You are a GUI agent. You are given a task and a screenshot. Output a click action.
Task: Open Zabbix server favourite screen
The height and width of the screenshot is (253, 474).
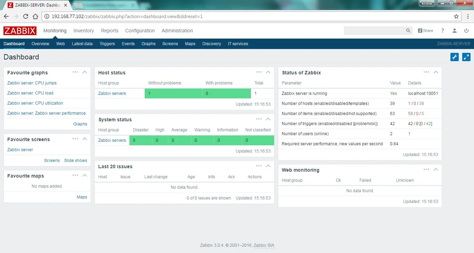point(20,150)
